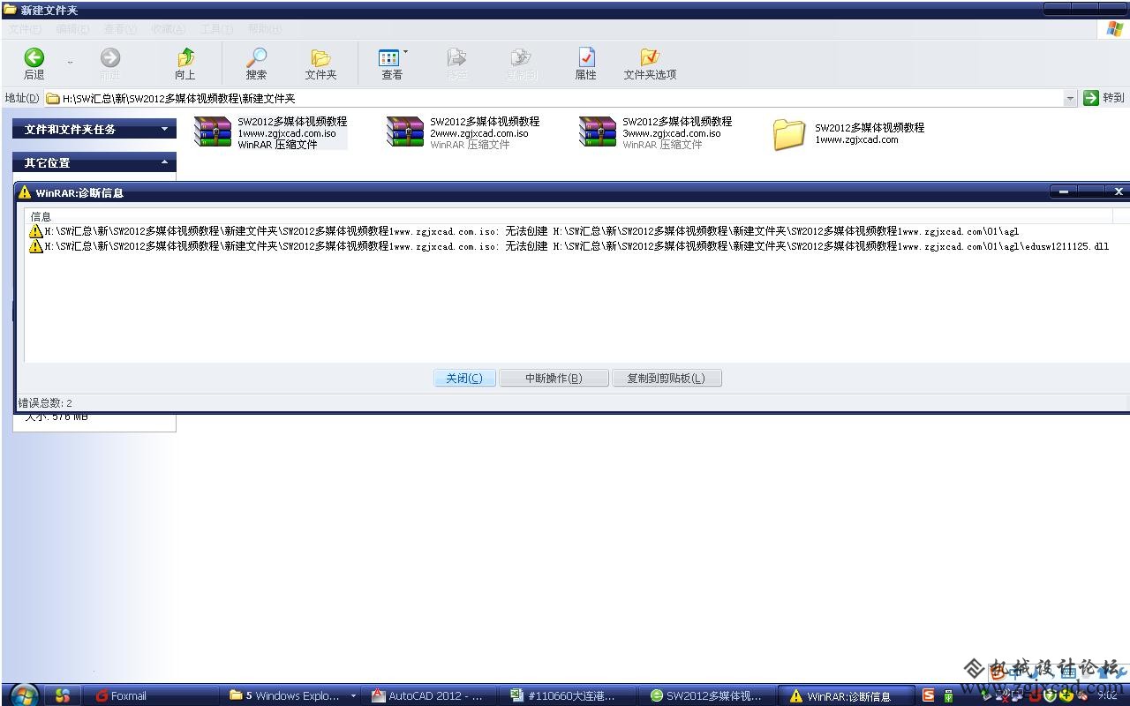Click the taskbar clock showing 9:02
The width and height of the screenshot is (1130, 706).
(1107, 695)
